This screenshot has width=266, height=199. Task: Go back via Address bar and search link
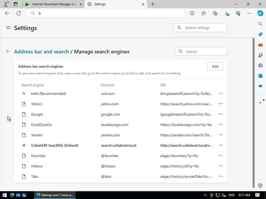click(41, 52)
